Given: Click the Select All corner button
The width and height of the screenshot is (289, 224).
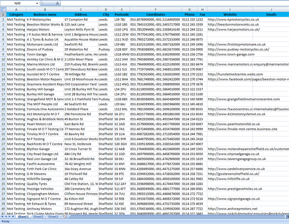Looking at the screenshot, I should (3, 10).
